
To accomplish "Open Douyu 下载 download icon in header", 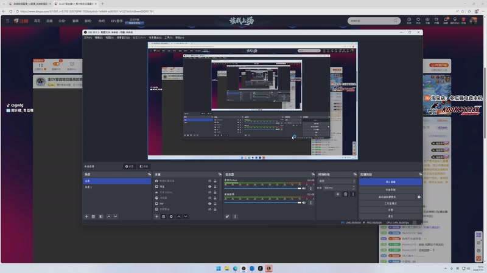I will click(427, 21).
